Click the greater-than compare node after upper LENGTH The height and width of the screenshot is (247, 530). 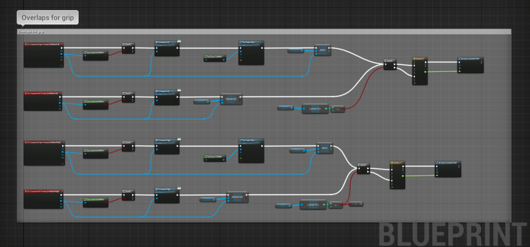point(337,109)
